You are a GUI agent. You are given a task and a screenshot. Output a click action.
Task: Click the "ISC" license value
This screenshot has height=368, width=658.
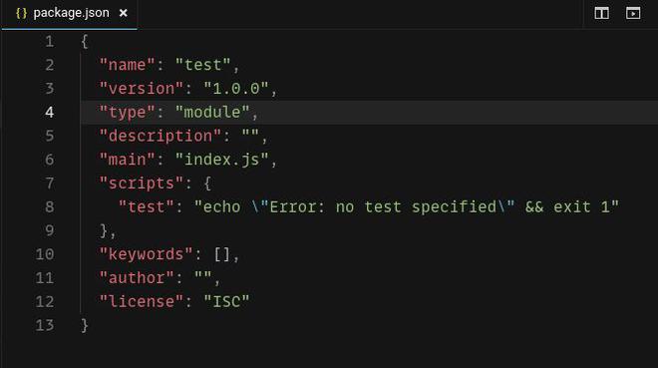[x=226, y=301]
